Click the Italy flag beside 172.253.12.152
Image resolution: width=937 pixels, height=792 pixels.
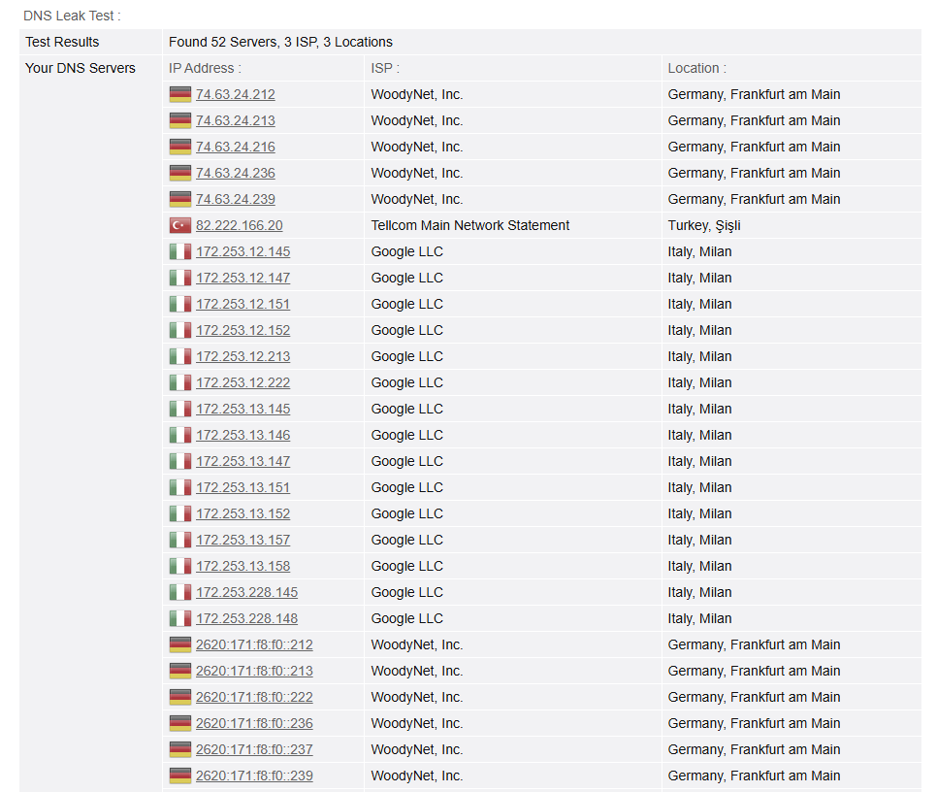180,331
